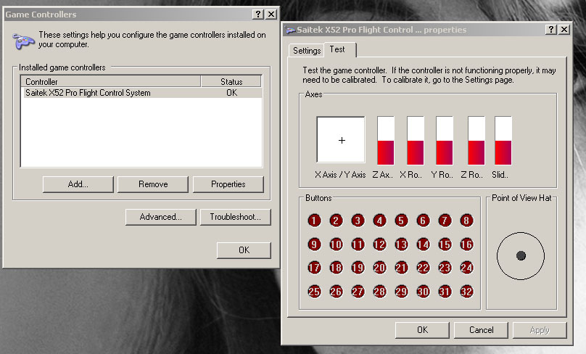
Task: Click button indicator 19
Action: tap(358, 268)
